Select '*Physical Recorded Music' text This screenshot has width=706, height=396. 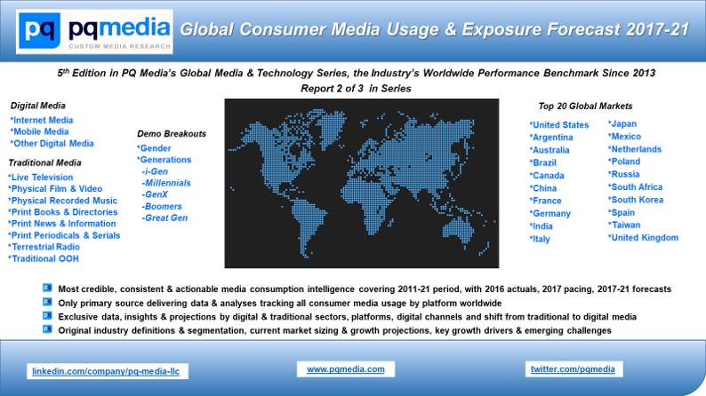pyautogui.click(x=62, y=201)
